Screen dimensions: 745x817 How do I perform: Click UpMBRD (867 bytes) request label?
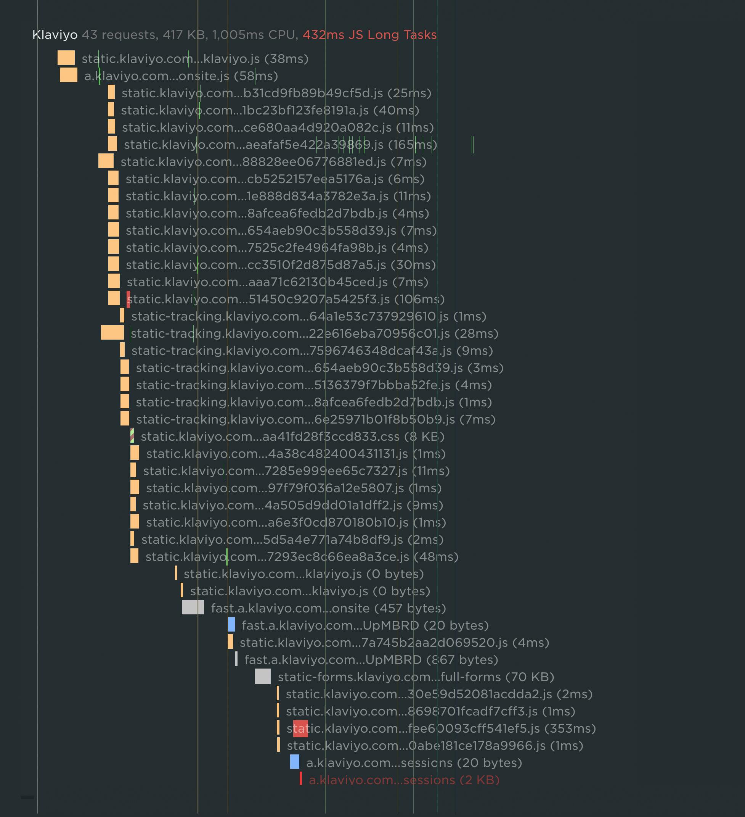pos(371,659)
